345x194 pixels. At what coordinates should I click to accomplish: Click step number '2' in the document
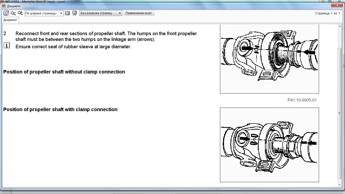coord(5,34)
